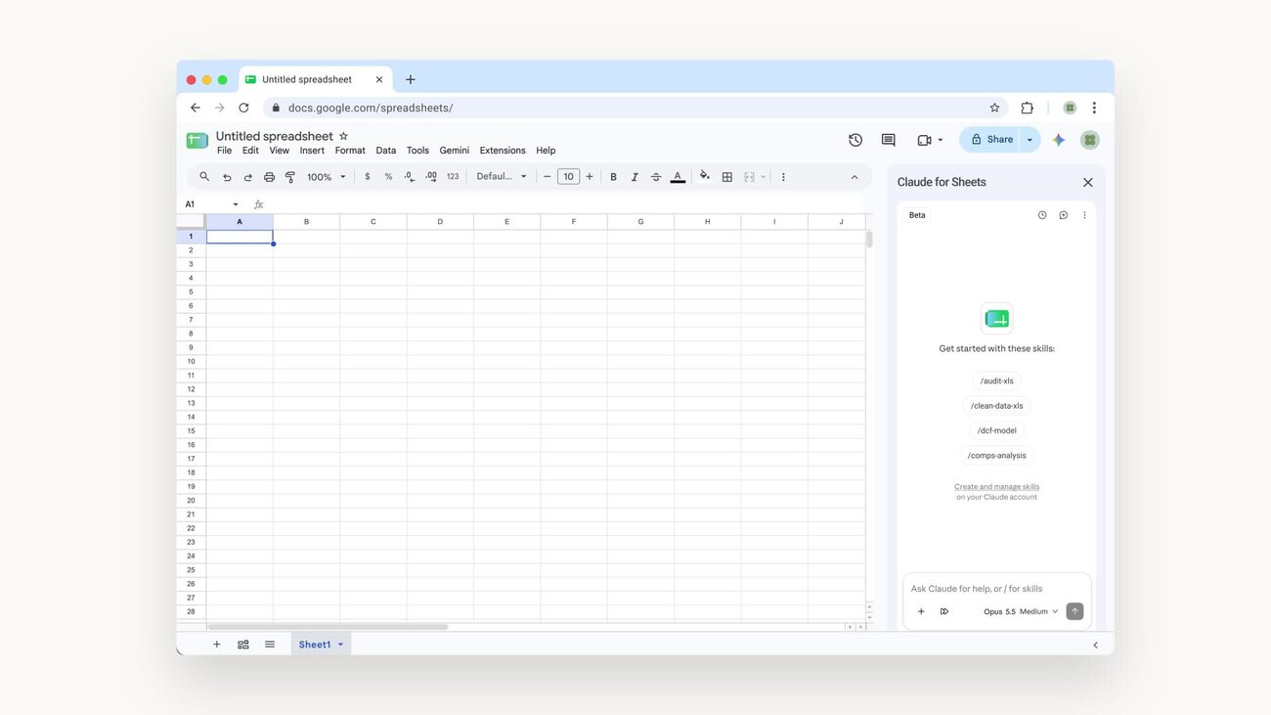1271x715 pixels.
Task: Open the Opus 5.5 Medium model dropdown
Action: coord(1021,611)
